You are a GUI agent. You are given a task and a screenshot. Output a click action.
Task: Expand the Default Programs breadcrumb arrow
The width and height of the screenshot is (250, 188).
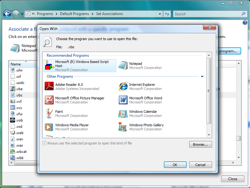93,14
